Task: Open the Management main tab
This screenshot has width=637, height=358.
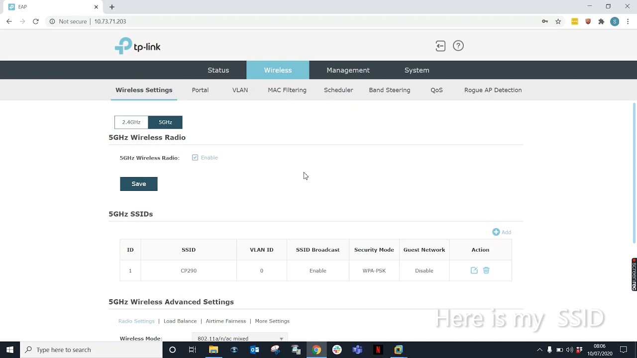Action: pos(348,70)
